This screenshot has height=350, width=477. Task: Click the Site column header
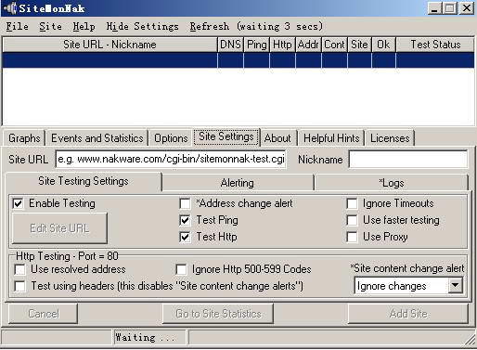tap(359, 45)
